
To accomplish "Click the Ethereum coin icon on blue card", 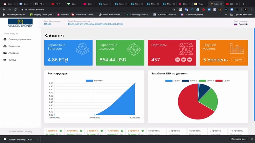I will [x=83, y=49].
